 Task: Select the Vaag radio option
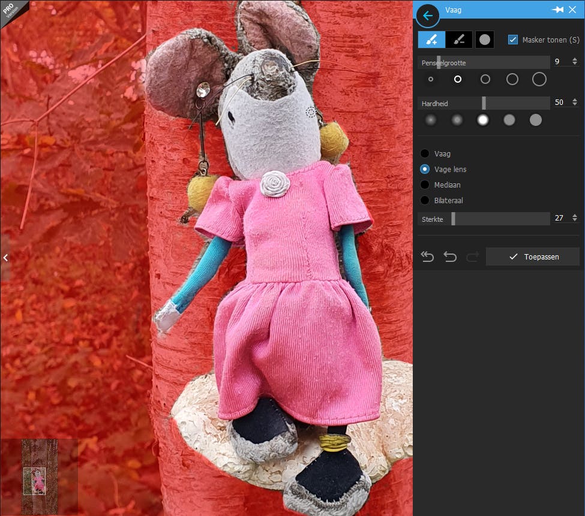(x=425, y=154)
